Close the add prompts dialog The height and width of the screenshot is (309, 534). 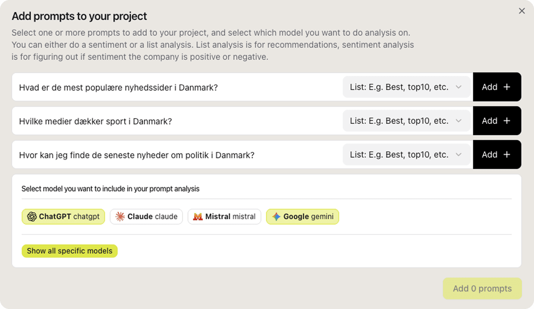(x=522, y=11)
